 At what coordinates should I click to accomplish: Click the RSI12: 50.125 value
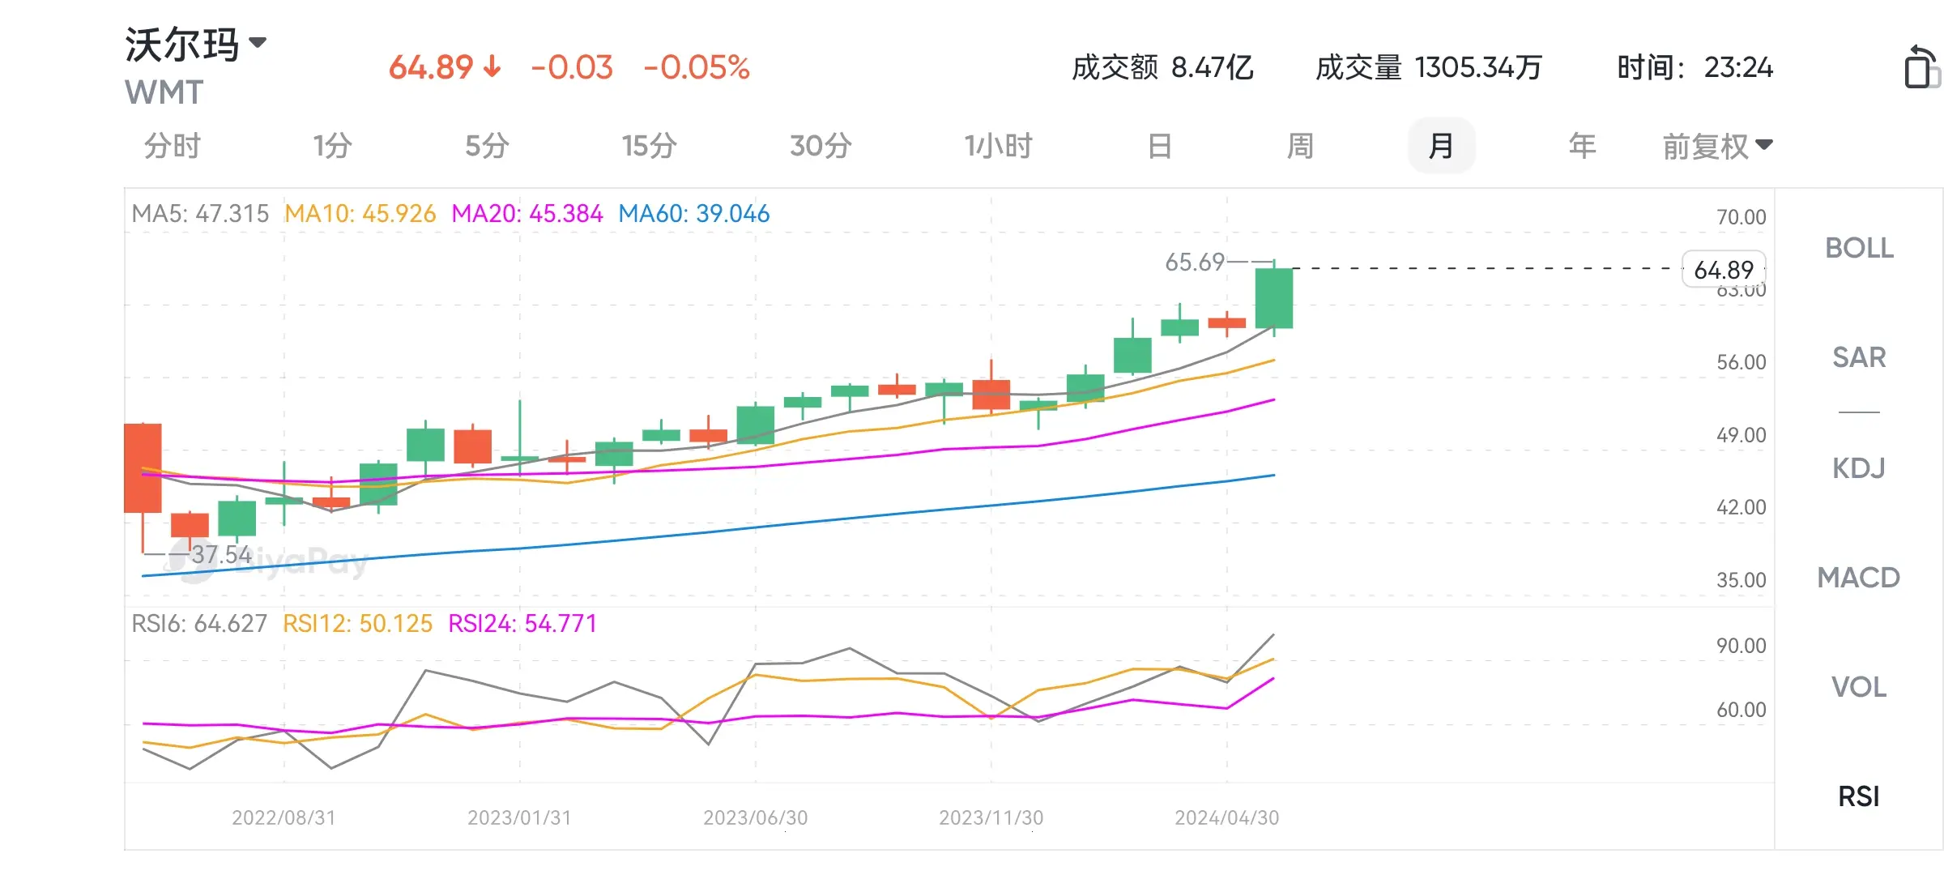coord(358,624)
